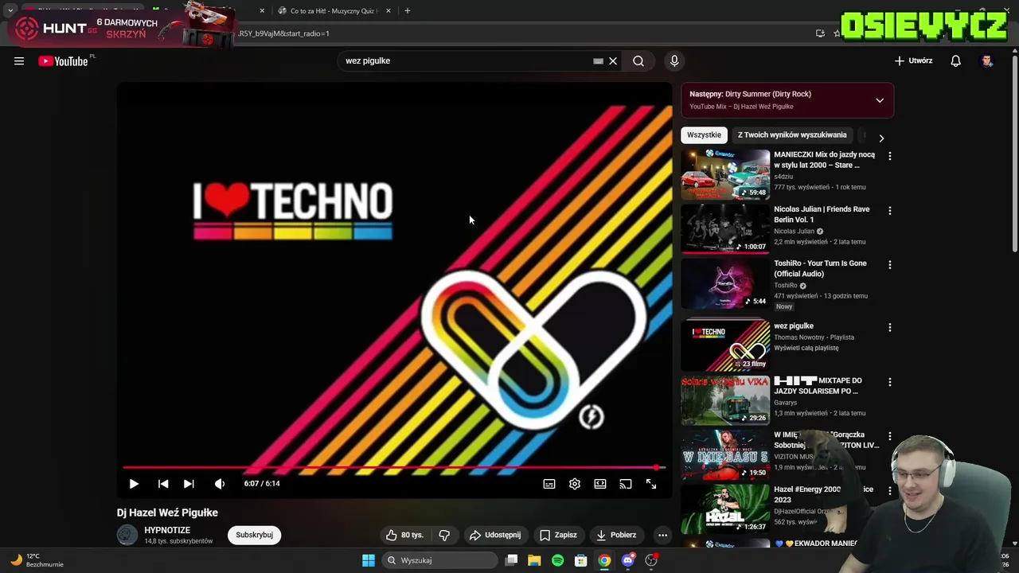The width and height of the screenshot is (1019, 573).
Task: Toggle subtitles in the player
Action: tap(549, 483)
